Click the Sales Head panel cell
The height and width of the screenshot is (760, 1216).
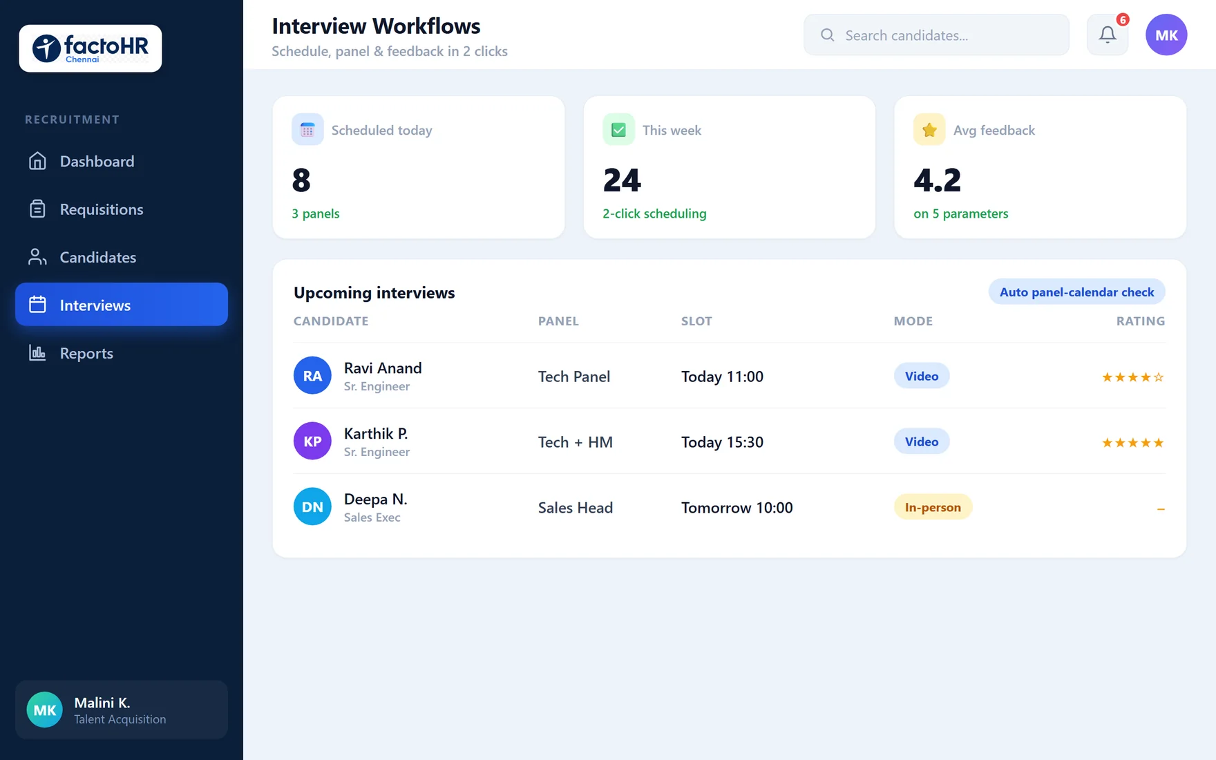[576, 508]
